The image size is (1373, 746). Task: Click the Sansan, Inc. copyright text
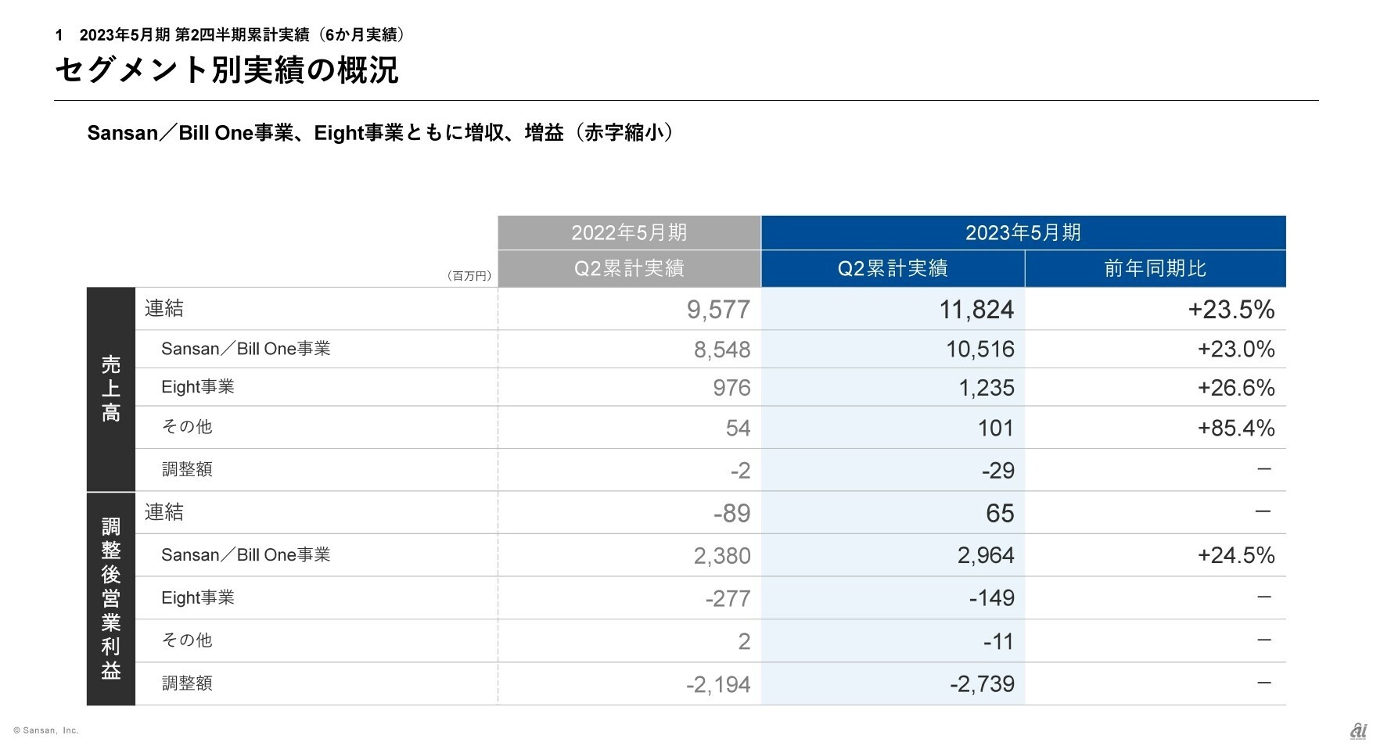pos(46,730)
